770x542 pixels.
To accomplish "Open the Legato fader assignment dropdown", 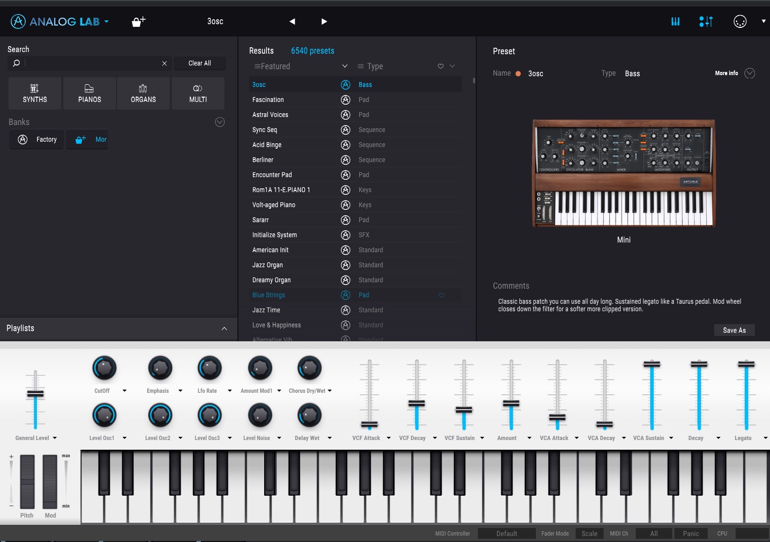I will pos(766,438).
